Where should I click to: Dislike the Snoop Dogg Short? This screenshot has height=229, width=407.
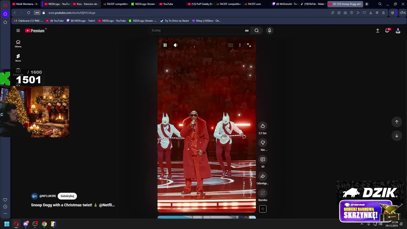pos(263,143)
